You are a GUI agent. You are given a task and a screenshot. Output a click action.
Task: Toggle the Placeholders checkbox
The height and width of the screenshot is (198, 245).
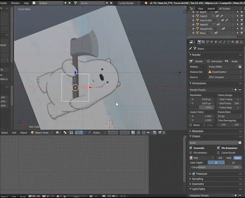pos(190,152)
